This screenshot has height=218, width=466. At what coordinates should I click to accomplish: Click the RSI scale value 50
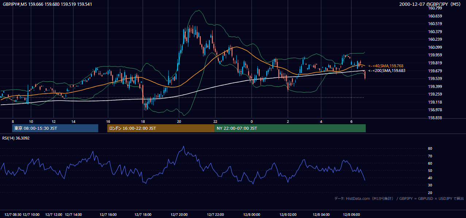pyautogui.click(x=430, y=170)
